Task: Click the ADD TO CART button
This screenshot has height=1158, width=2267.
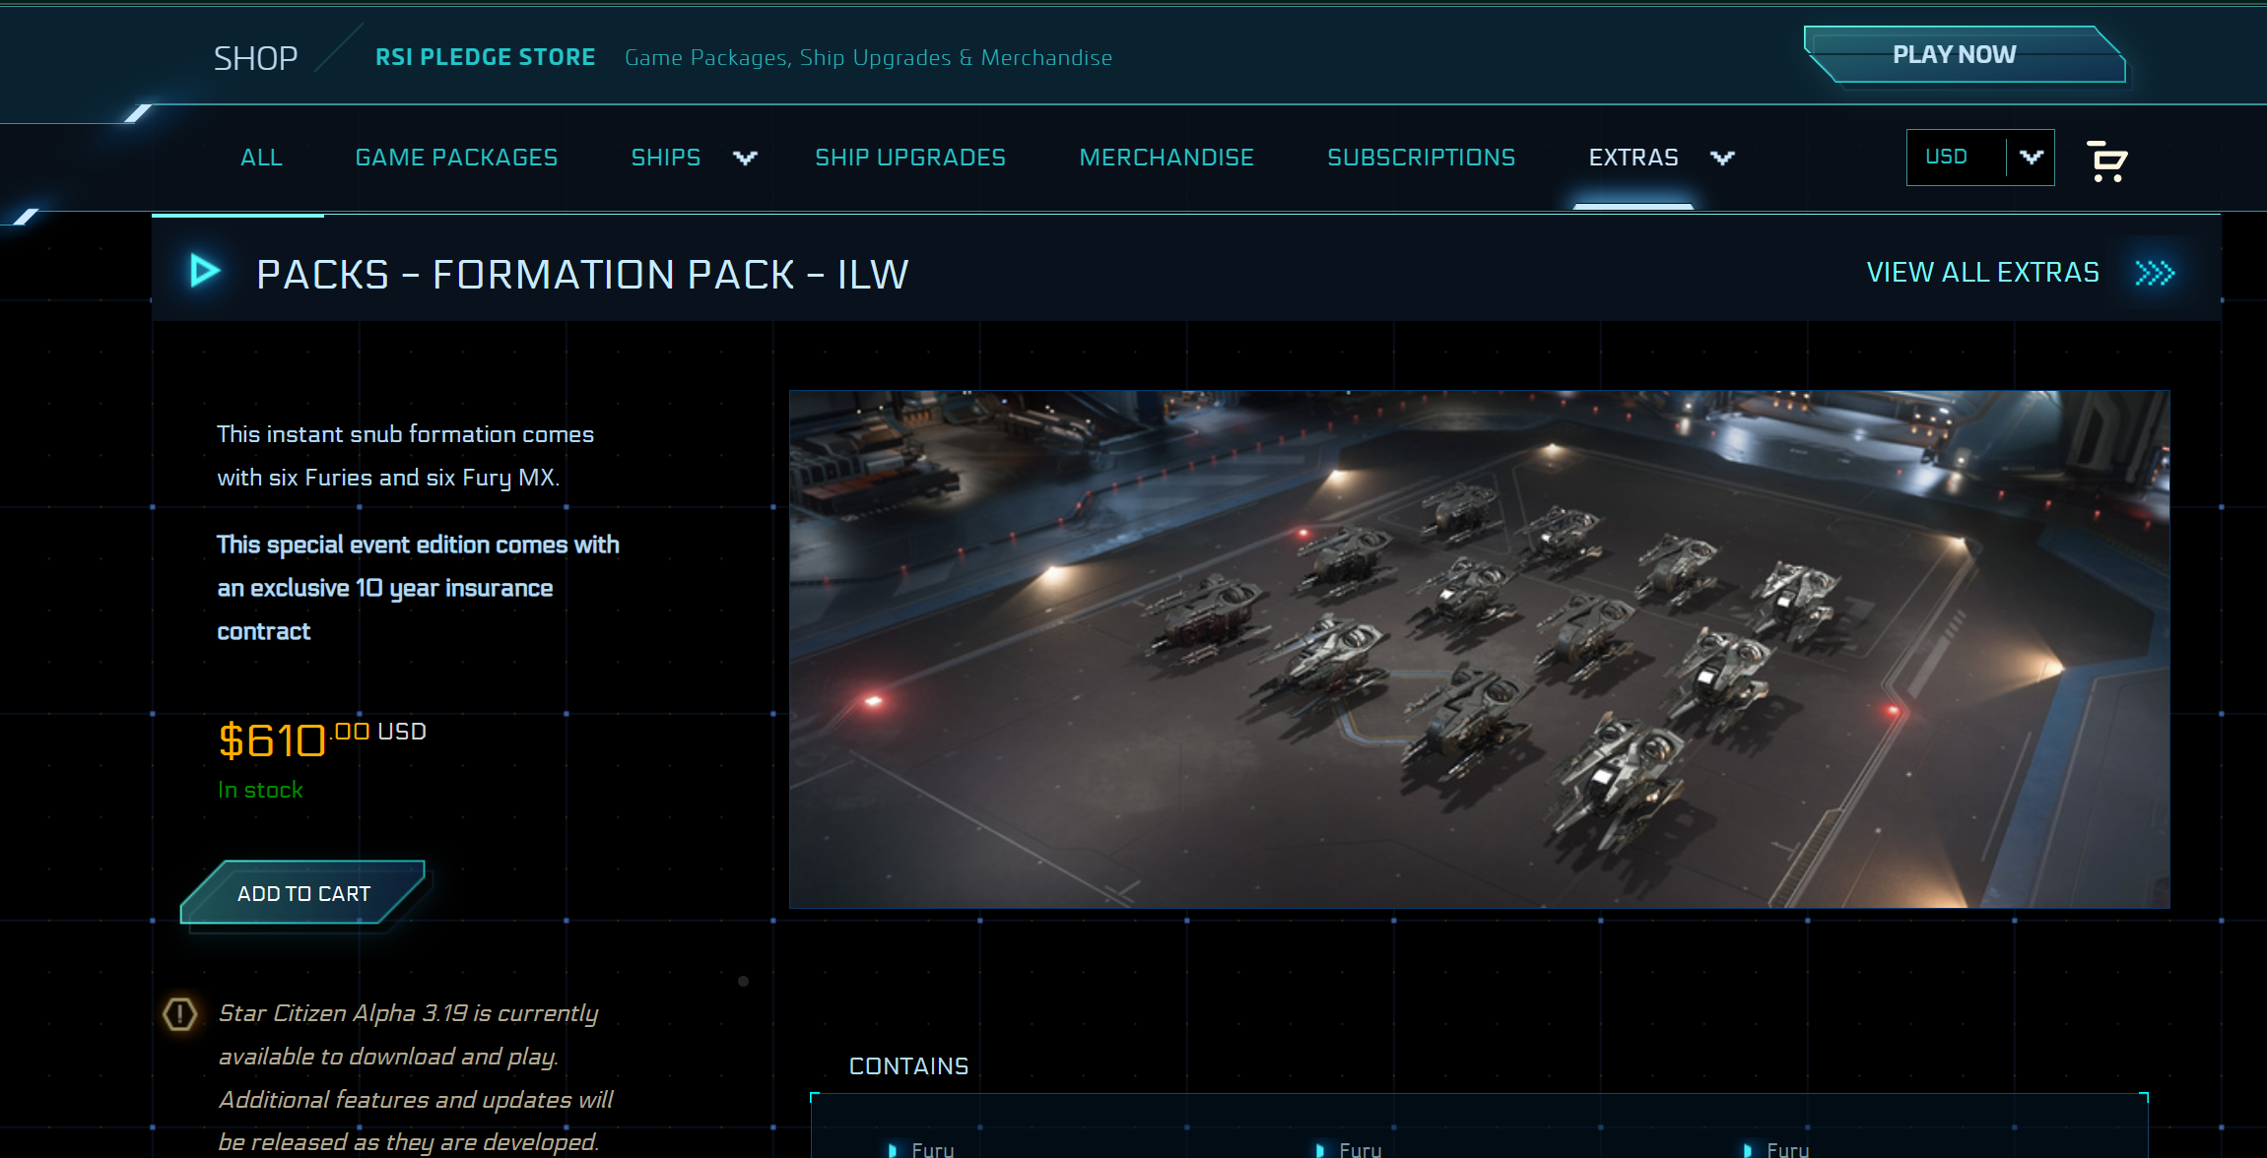Action: [302, 893]
